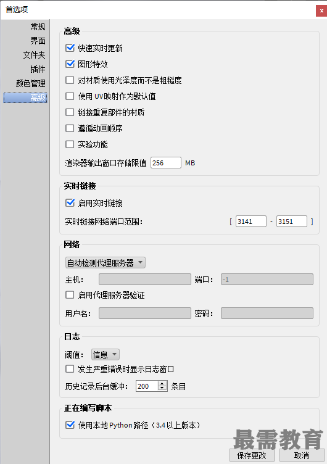This screenshot has height=464, width=327.
Task: Switch to the 常规 tab
Action: pos(38,27)
